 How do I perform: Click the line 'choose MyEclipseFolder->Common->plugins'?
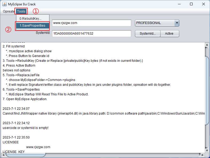tap(42, 80)
